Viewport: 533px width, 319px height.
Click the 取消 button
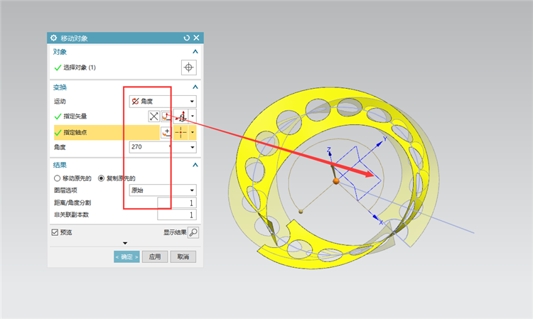click(183, 256)
